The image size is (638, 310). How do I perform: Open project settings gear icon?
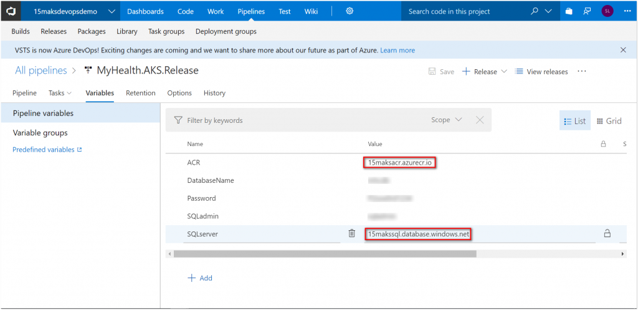click(350, 11)
